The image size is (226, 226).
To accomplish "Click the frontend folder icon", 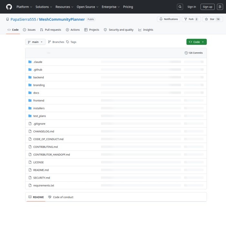I will coord(30,100).
